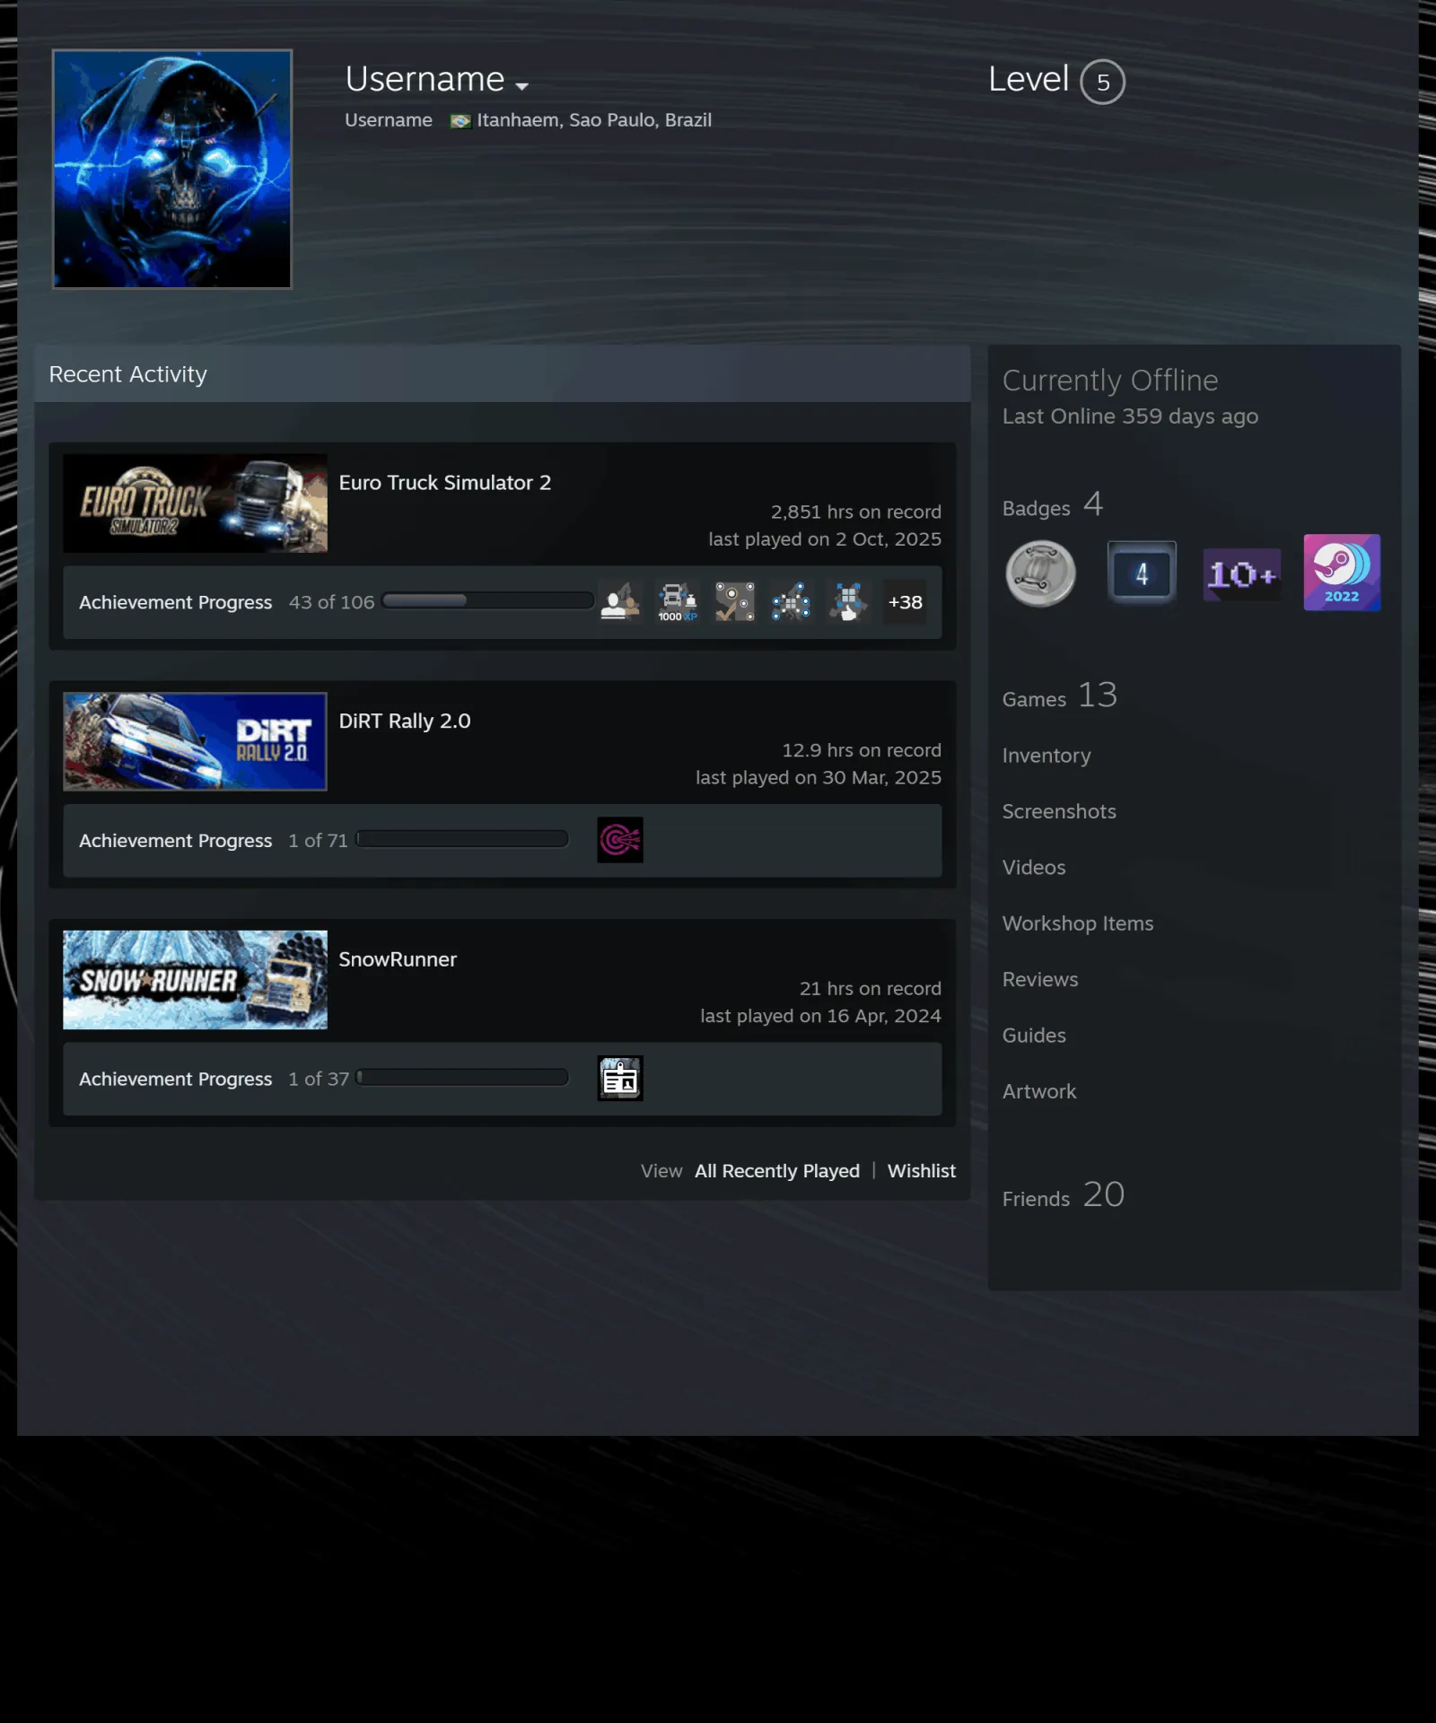The height and width of the screenshot is (1723, 1436).
Task: Open the Wishlist link
Action: (922, 1171)
